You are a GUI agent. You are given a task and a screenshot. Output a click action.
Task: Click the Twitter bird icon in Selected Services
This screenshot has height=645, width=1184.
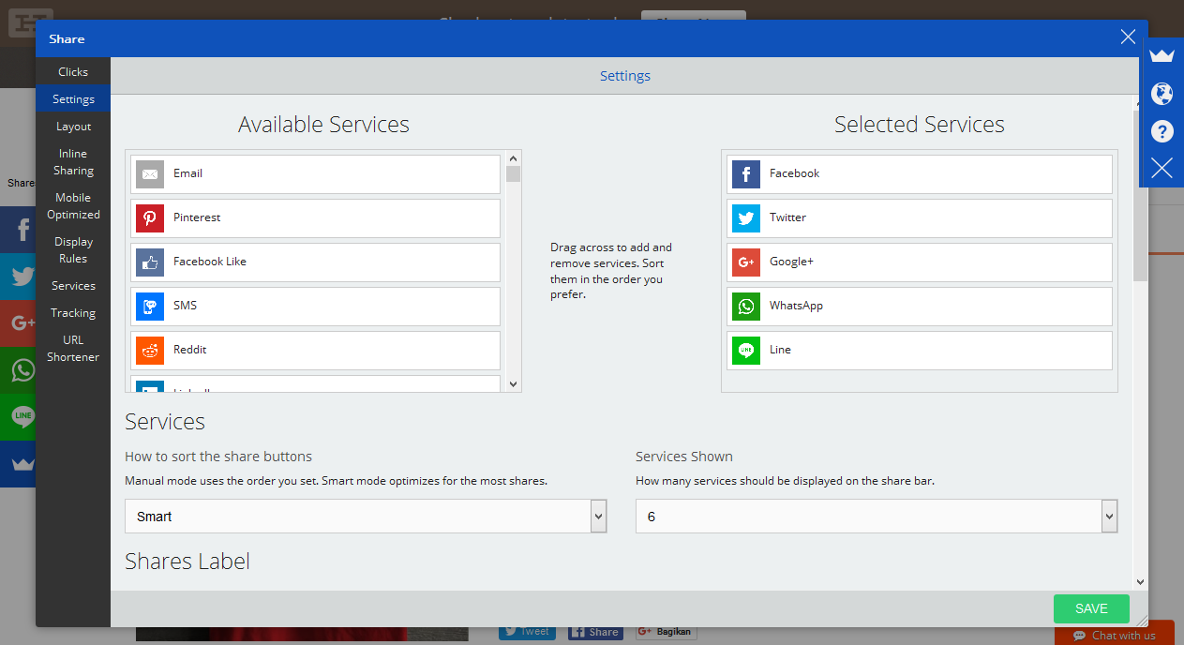pyautogui.click(x=746, y=218)
